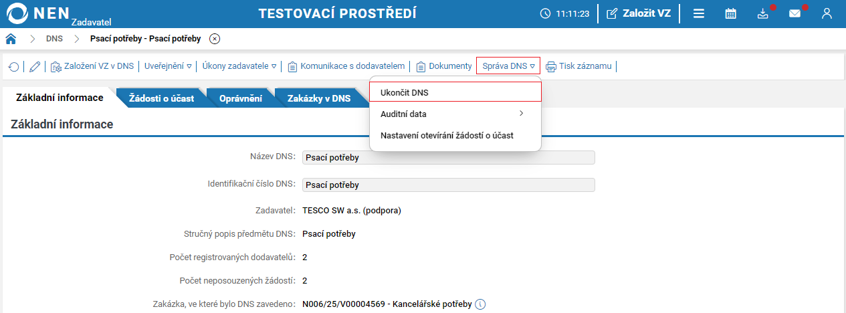Select Ukončit DNS menu entry

[x=455, y=92]
